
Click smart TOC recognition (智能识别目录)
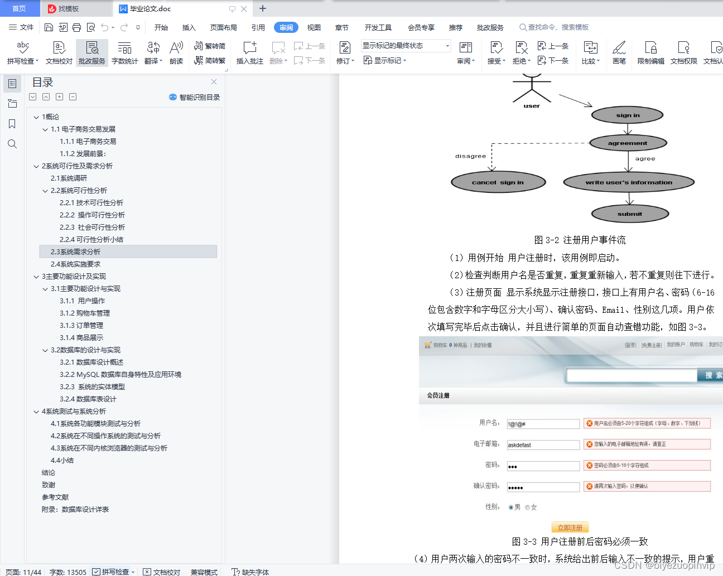coord(194,97)
